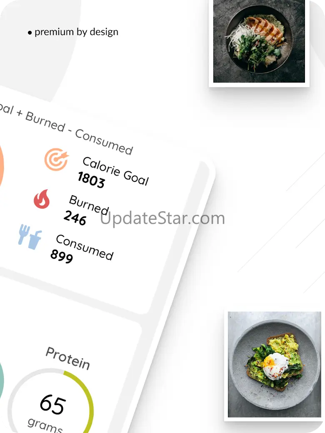Select the Burned label

(89, 205)
